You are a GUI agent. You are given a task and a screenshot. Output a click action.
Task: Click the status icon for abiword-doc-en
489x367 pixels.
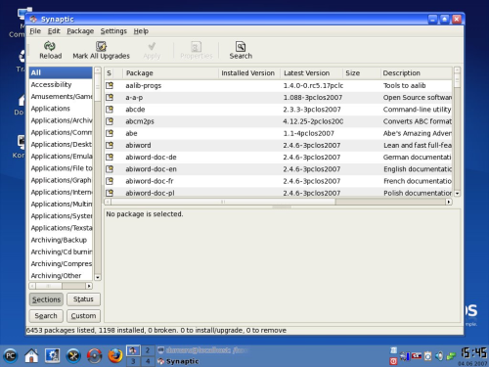(110, 169)
